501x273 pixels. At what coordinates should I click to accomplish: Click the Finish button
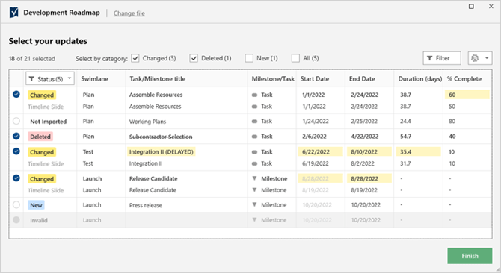[470, 256]
